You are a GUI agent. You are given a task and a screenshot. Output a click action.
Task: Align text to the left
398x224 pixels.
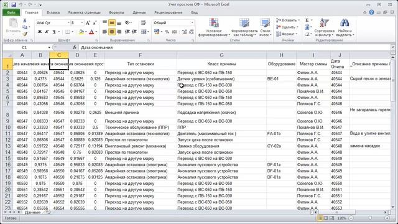105,32
